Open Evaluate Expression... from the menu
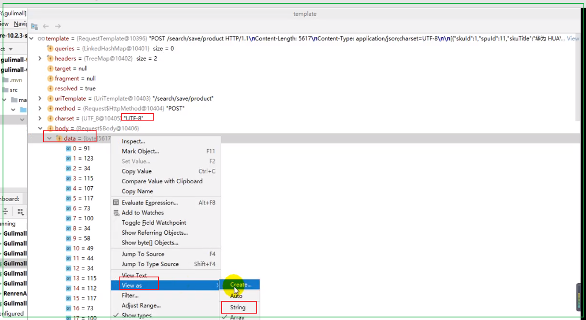 [x=166, y=203]
